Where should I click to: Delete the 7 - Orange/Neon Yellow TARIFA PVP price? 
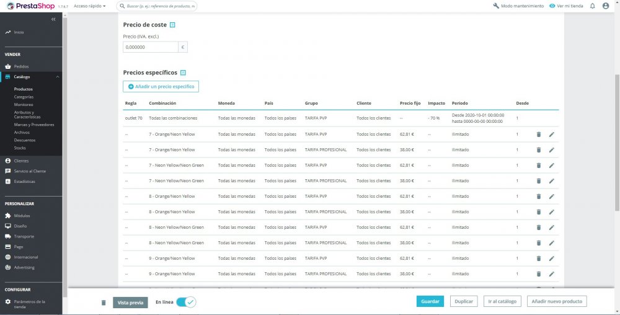[539, 135]
